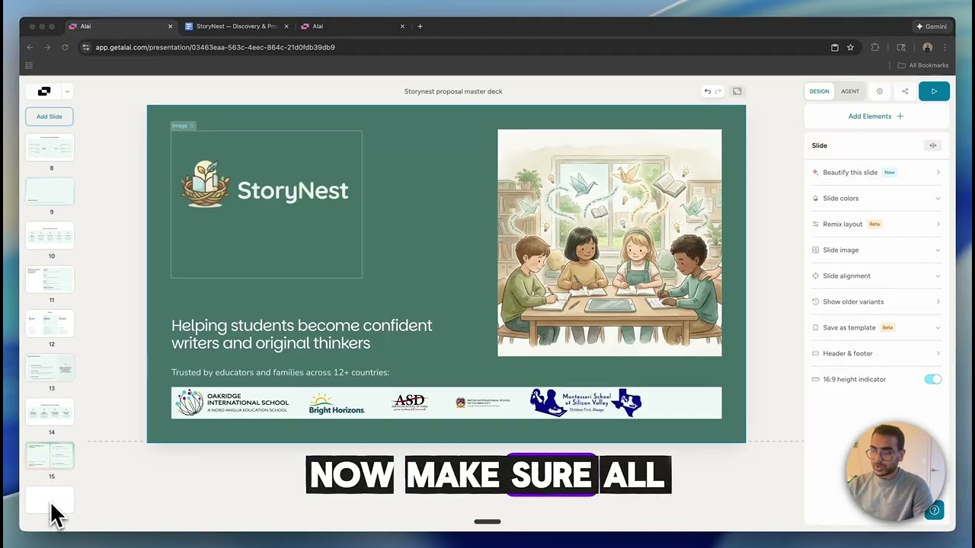Screen dimensions: 975x548
Task: Bookmark this page with the star icon
Action: click(851, 47)
